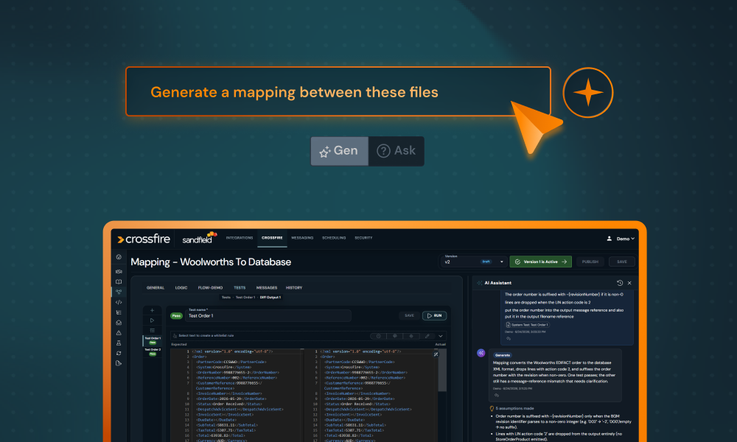This screenshot has height=442, width=737.
Task: Click the 'System Test: Test Order 1' attachment chip
Action: point(527,325)
